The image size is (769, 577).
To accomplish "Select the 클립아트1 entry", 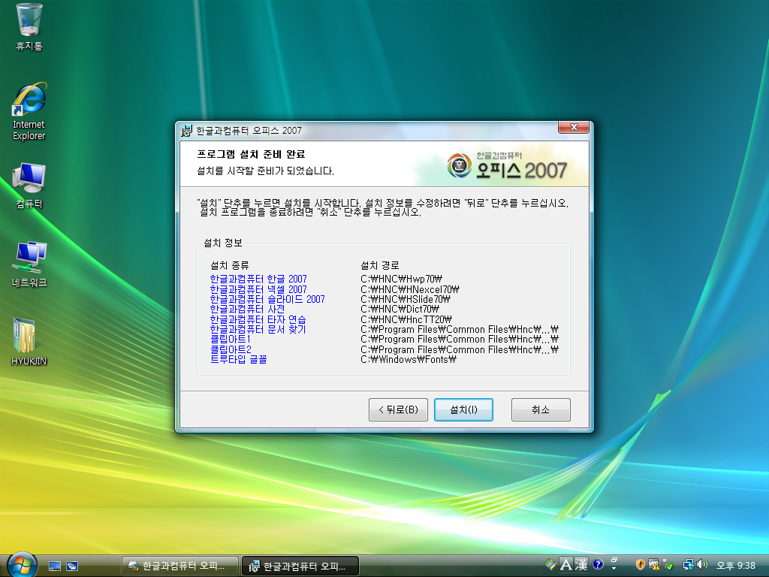I will (231, 339).
